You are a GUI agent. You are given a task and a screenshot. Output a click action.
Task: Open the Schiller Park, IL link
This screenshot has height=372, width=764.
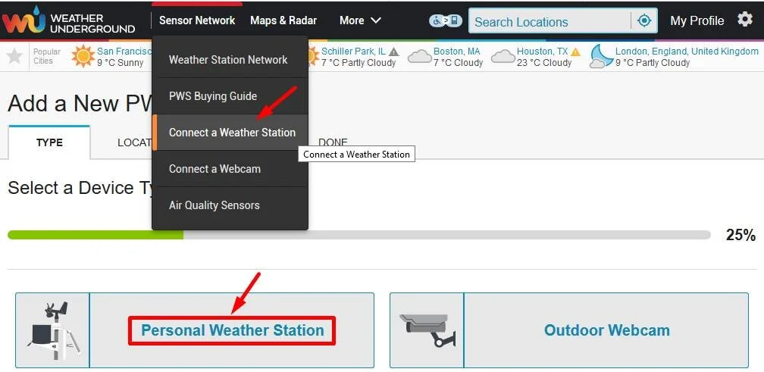click(353, 51)
